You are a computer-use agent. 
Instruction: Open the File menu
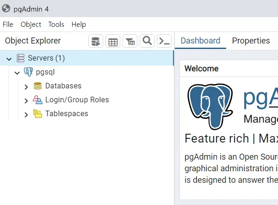[x=8, y=25]
